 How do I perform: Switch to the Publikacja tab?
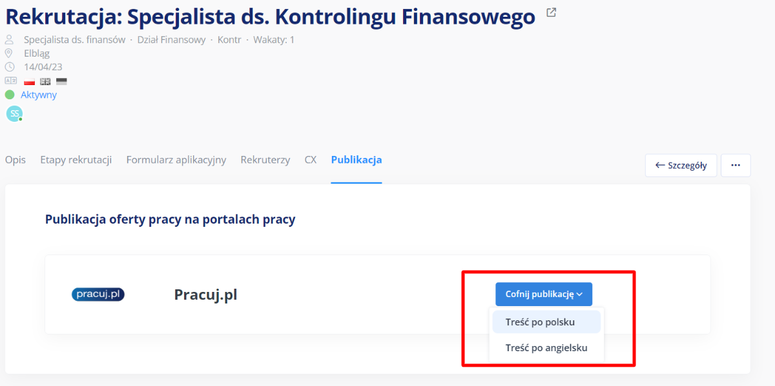[x=356, y=159]
